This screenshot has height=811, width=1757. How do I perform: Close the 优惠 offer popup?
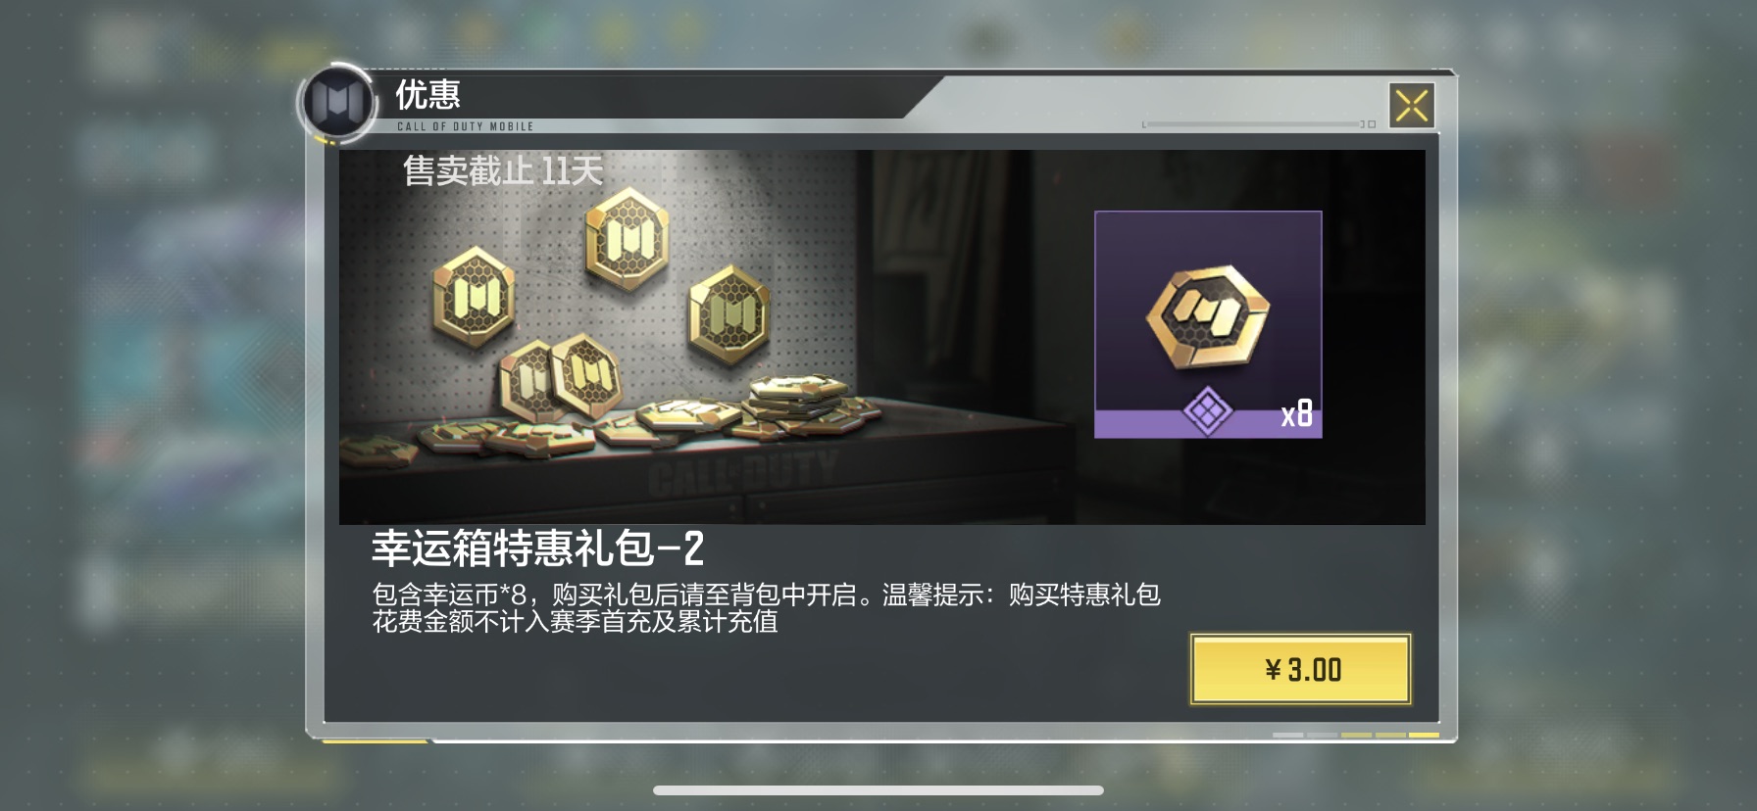pos(1412,106)
